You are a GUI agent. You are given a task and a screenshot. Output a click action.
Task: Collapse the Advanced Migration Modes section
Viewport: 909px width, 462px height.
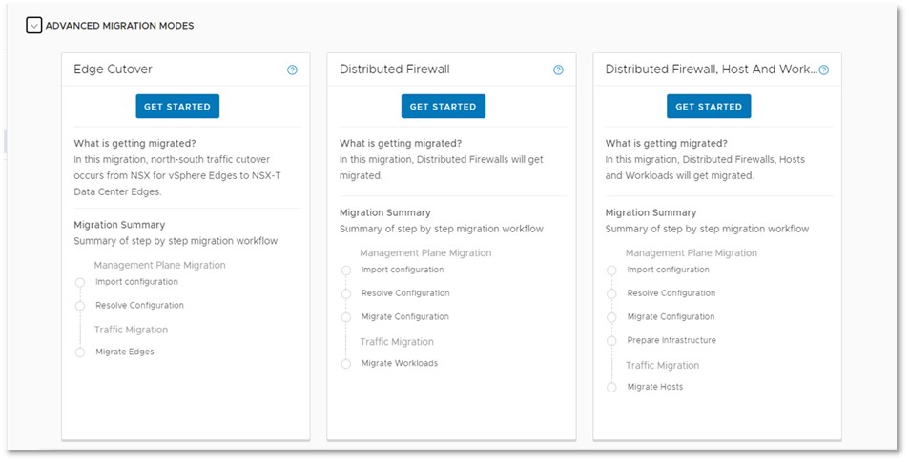click(x=34, y=26)
